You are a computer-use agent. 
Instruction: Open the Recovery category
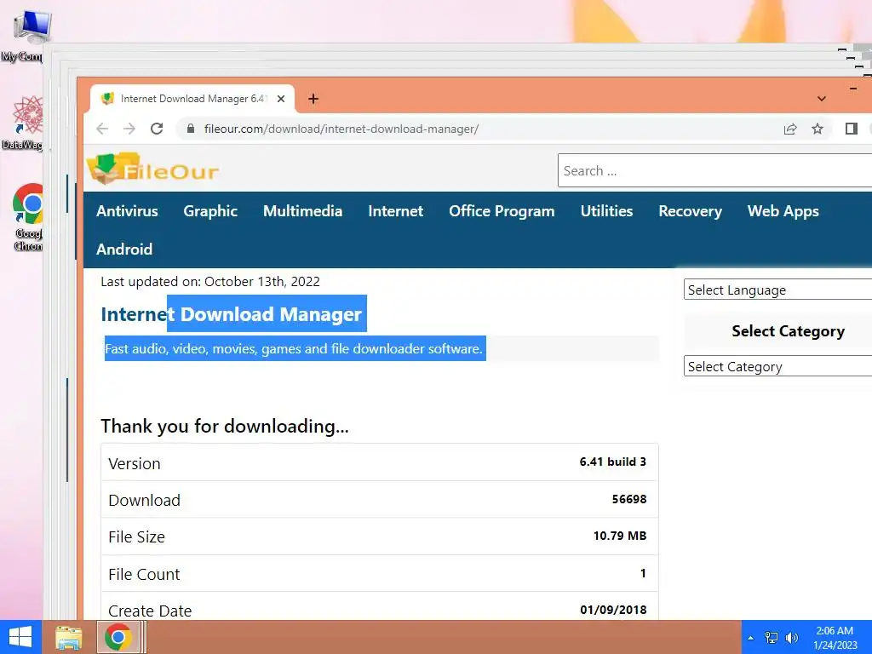tap(690, 211)
